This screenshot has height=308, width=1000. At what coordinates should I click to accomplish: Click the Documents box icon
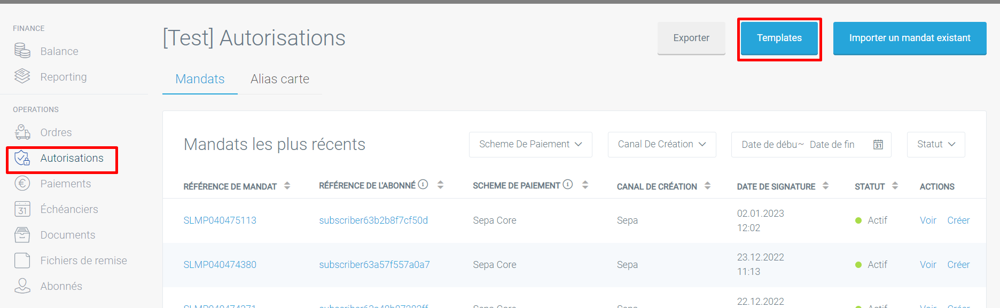pos(22,234)
